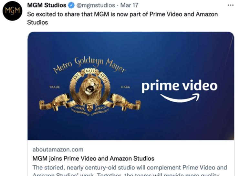Click the card description about storied studio
Image resolution: width=240 pixels, height=176 pixels.
[130, 170]
